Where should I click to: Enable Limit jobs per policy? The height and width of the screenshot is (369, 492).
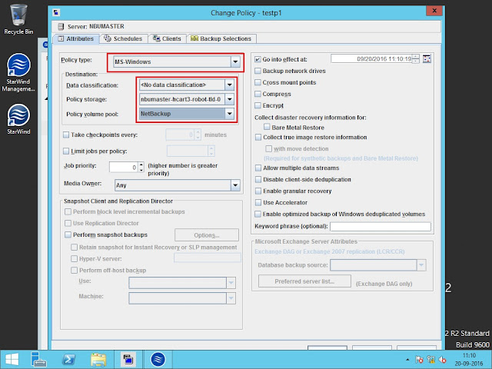(x=66, y=151)
